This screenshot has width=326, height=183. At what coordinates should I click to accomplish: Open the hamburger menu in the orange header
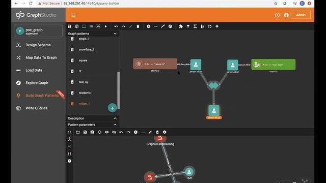point(73,15)
